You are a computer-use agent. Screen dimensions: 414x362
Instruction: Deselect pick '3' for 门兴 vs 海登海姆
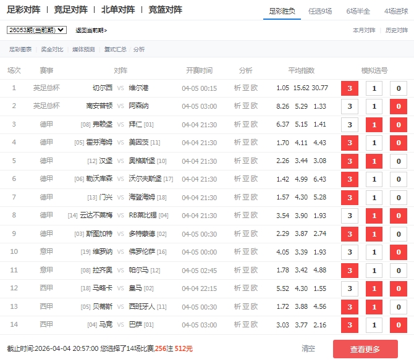(350, 198)
